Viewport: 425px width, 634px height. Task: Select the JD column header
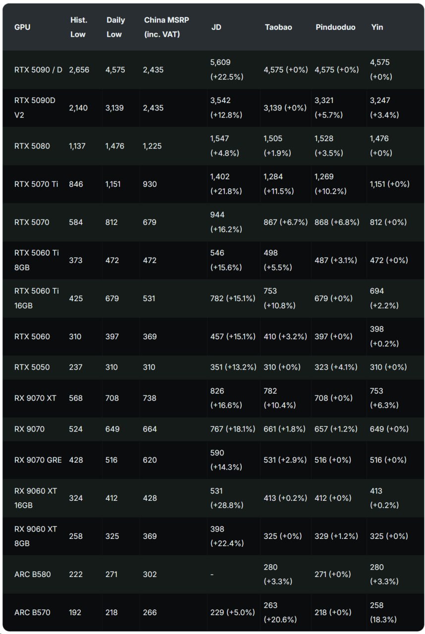pos(216,27)
